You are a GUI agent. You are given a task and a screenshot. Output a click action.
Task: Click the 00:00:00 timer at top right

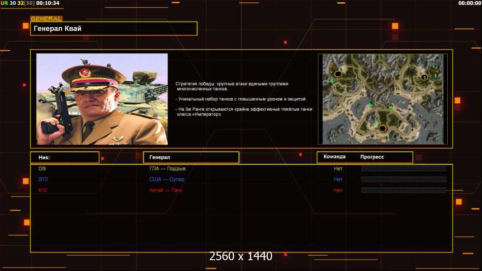[470, 3]
